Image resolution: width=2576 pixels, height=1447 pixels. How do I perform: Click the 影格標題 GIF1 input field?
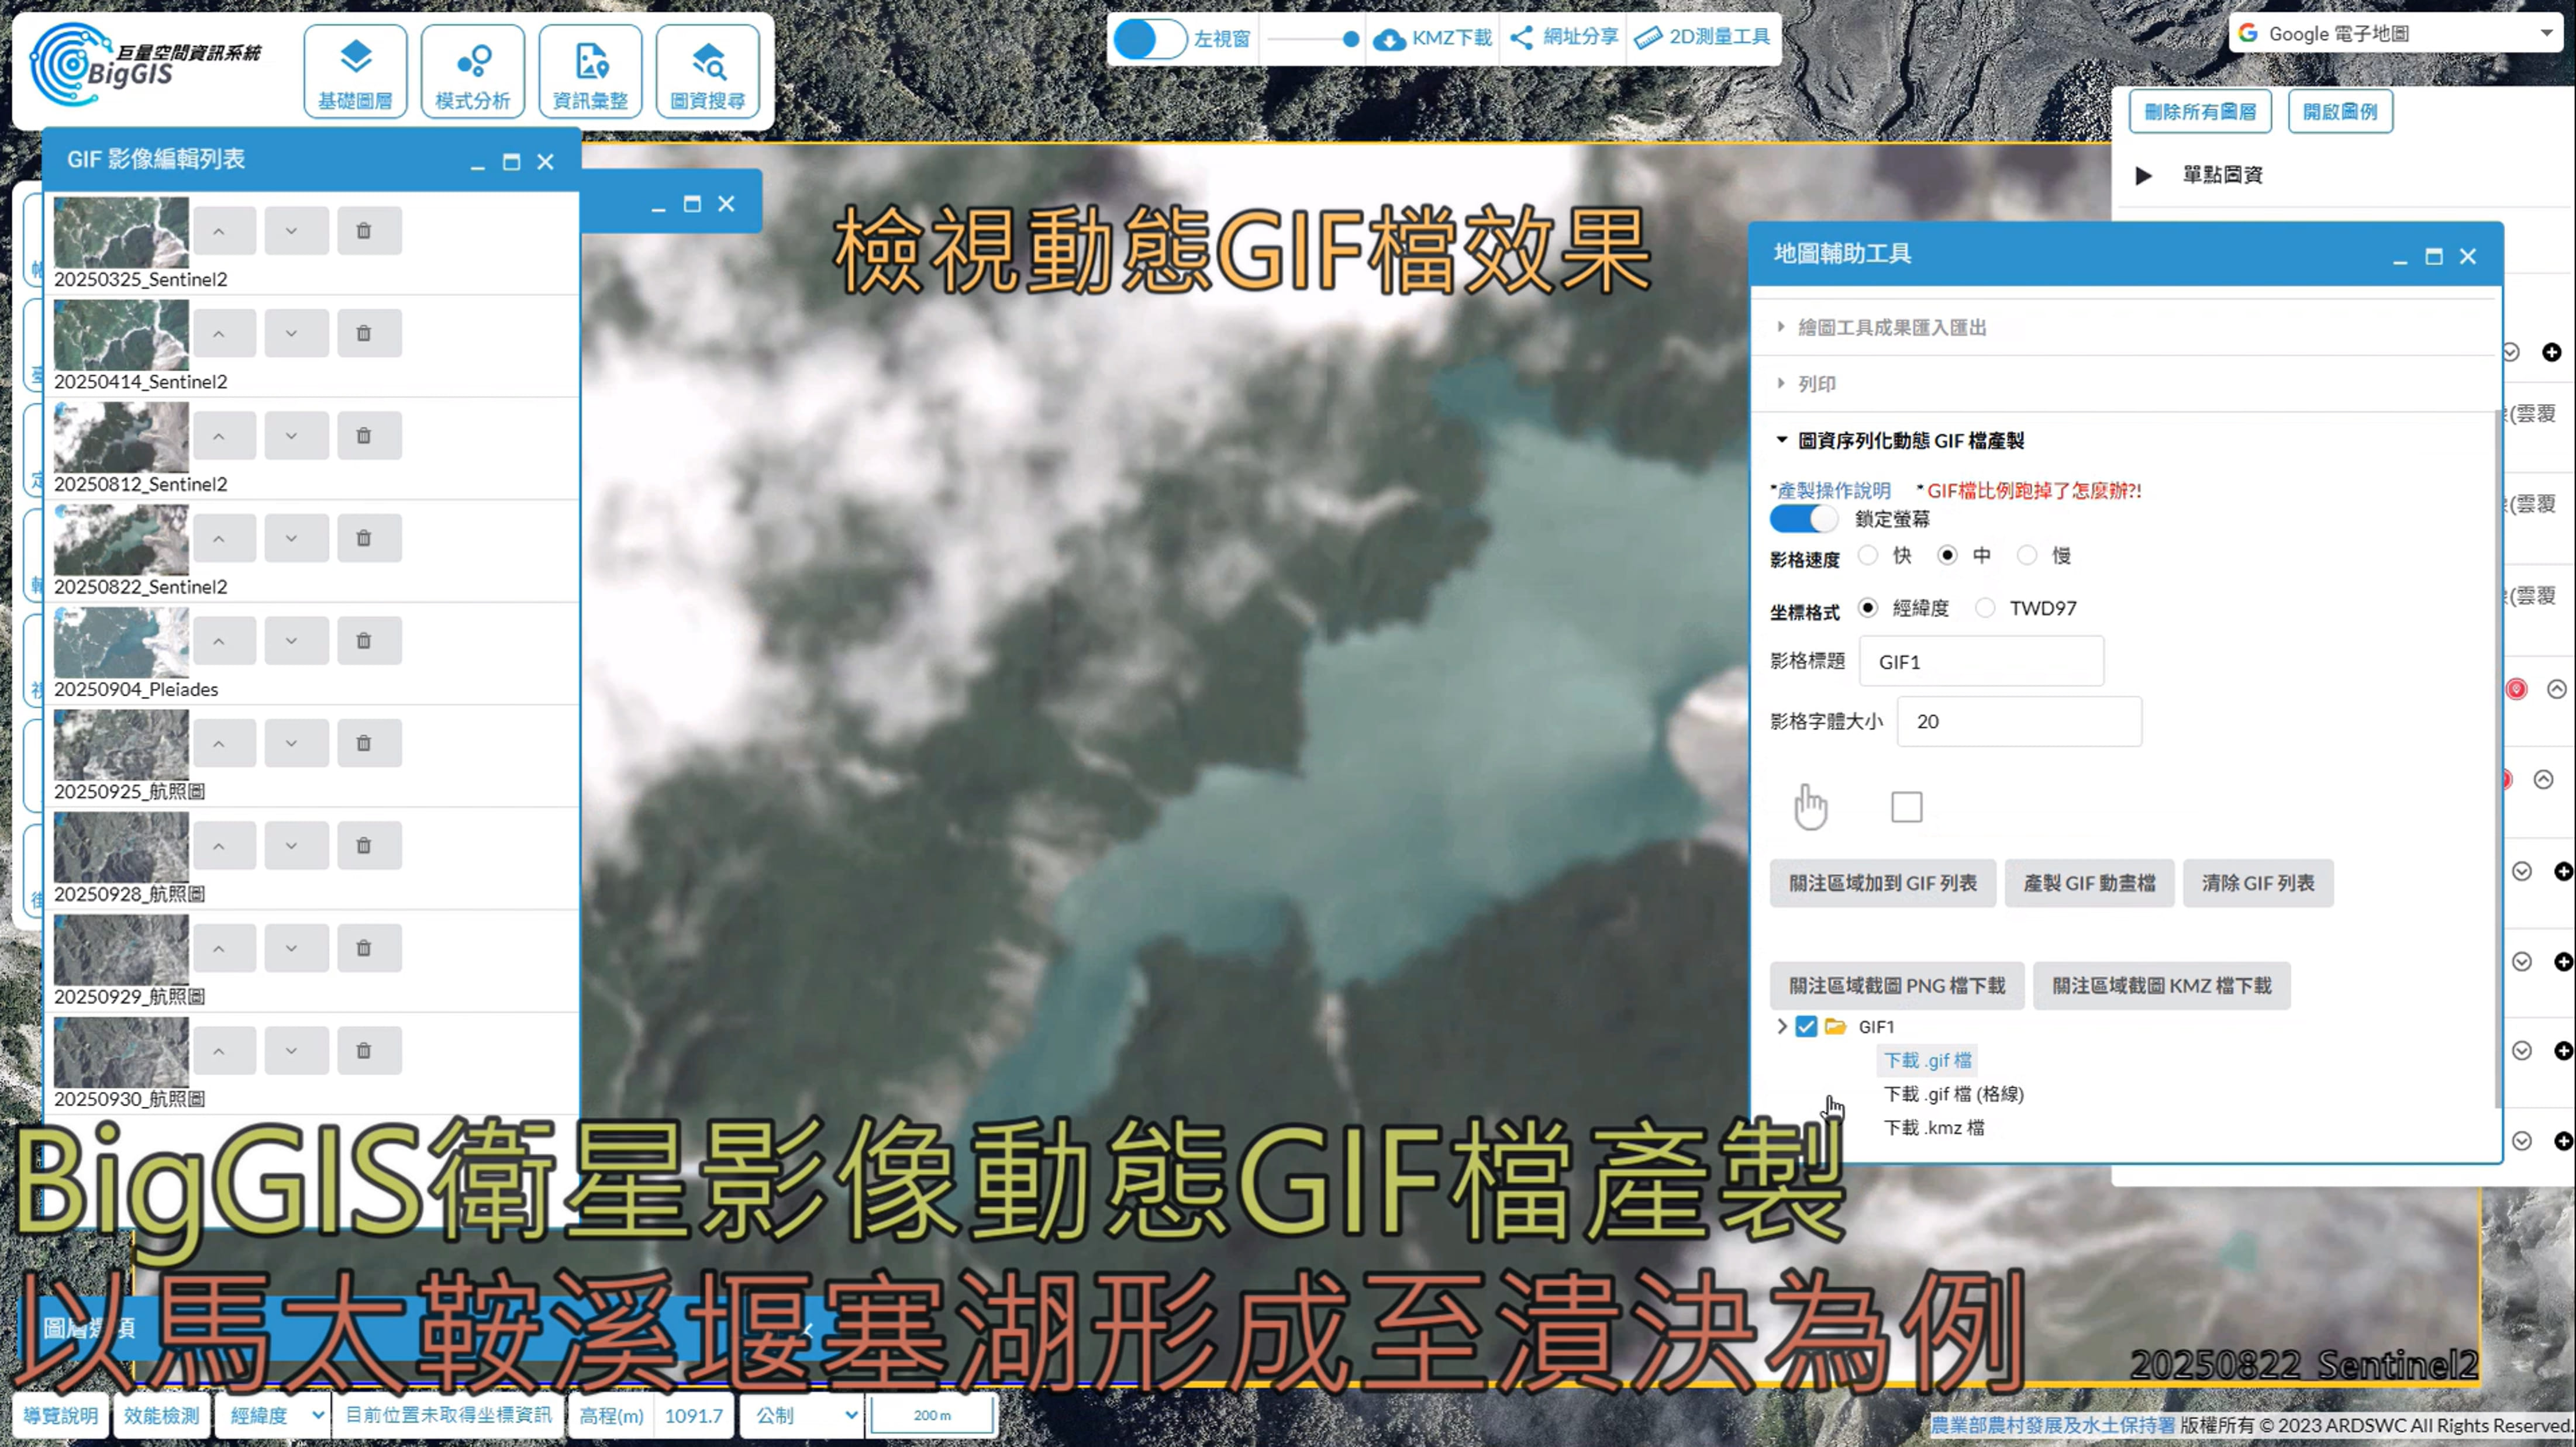click(x=1980, y=662)
